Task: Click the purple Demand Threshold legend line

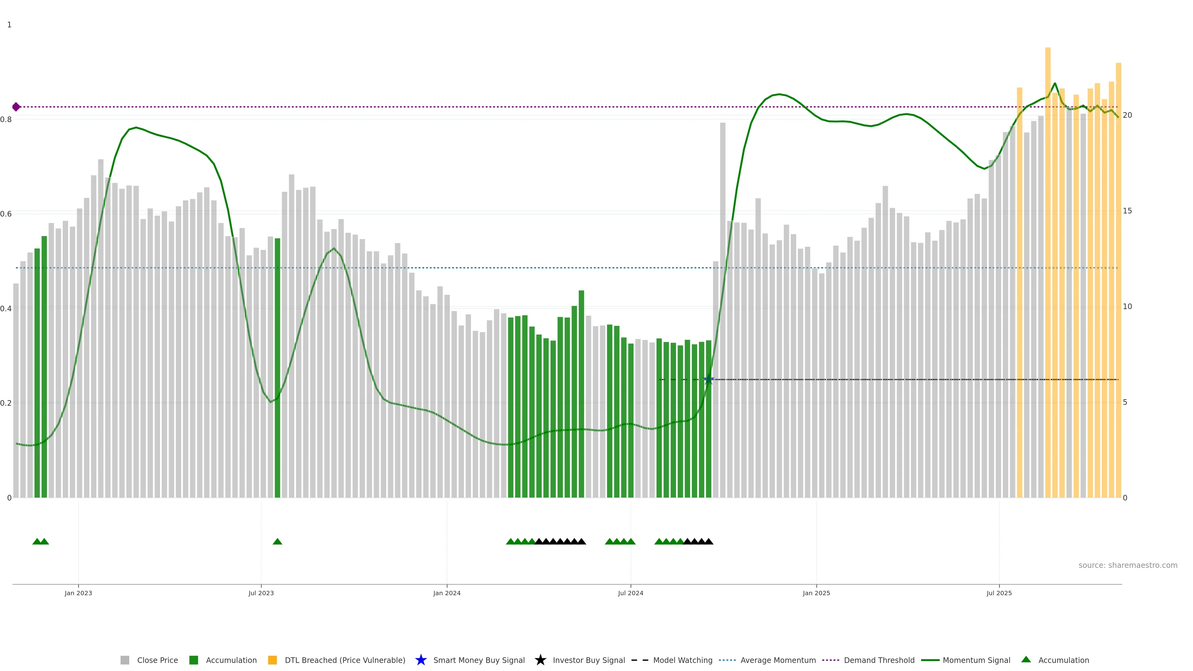Action: pyautogui.click(x=830, y=660)
